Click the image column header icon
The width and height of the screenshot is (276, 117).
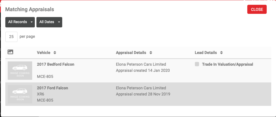(x=10, y=52)
